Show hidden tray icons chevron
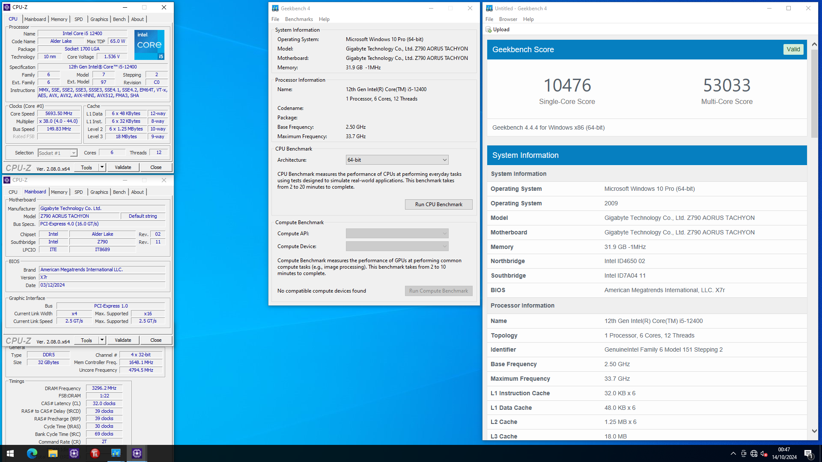 tap(733, 453)
